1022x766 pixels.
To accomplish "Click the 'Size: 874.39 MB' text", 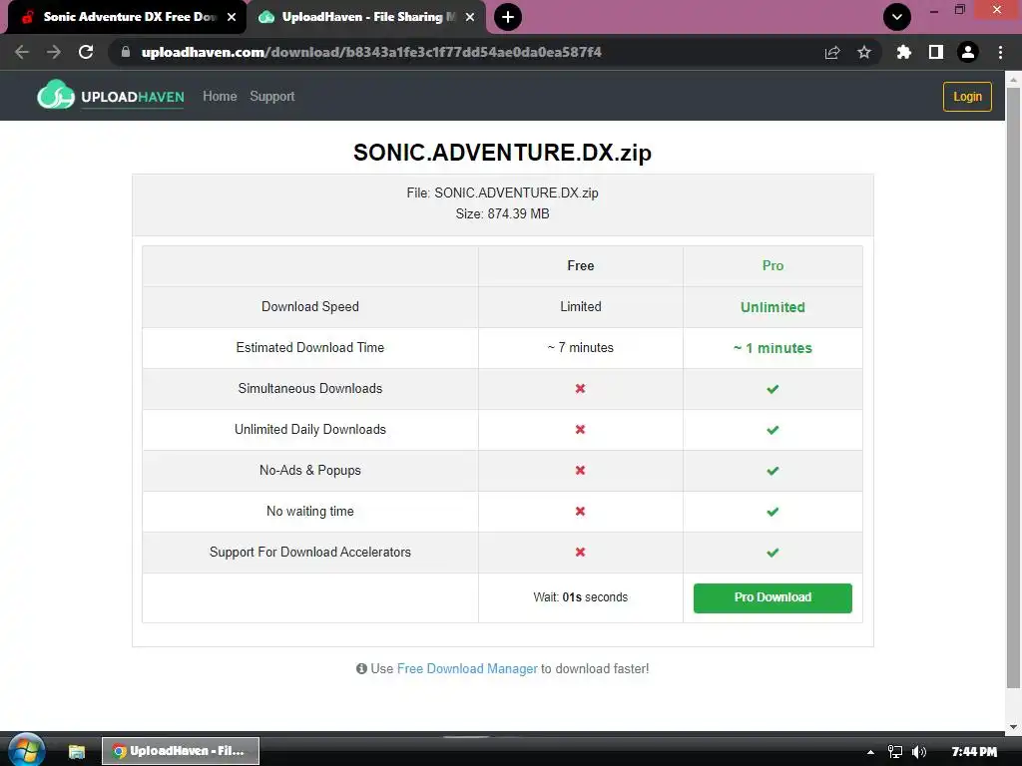I will pos(503,213).
